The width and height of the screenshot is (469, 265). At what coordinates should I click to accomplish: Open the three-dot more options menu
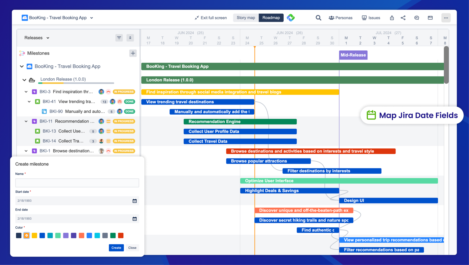(446, 18)
